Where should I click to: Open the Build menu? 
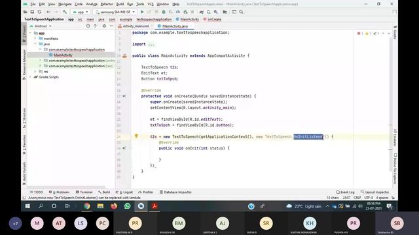click(120, 5)
